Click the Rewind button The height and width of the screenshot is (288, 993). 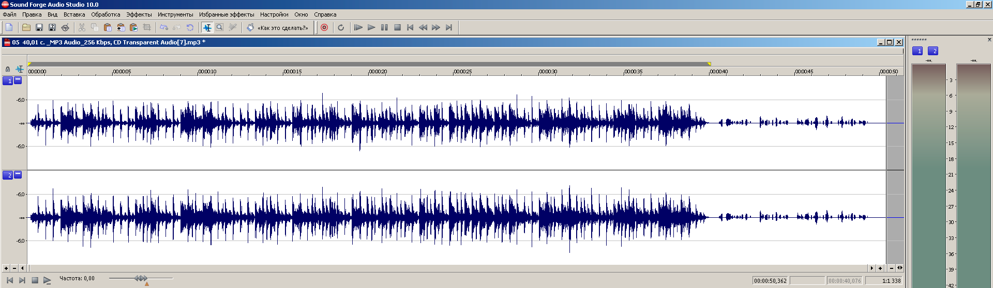coord(423,27)
